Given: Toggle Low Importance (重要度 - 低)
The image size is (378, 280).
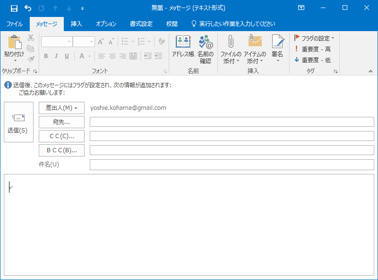Looking at the screenshot, I should tap(312, 60).
